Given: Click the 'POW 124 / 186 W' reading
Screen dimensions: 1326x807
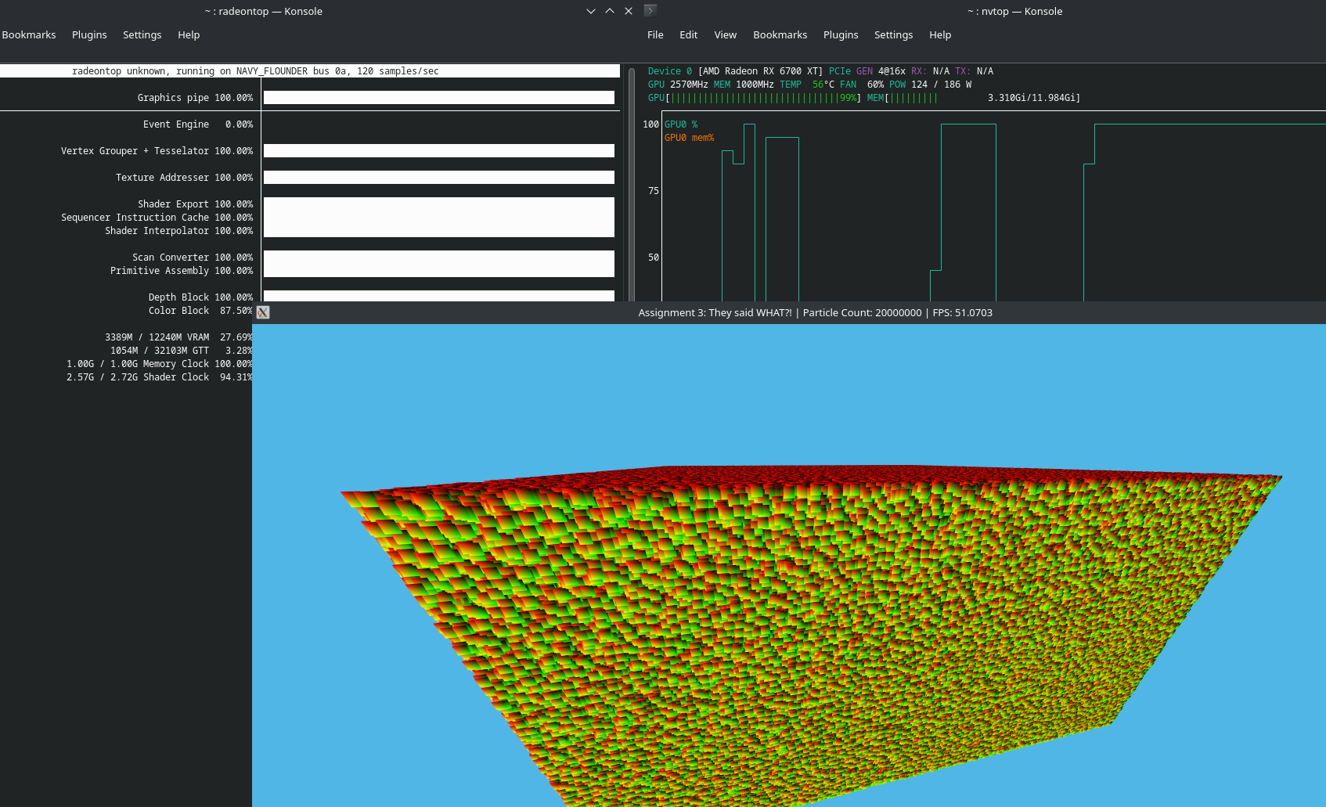Looking at the screenshot, I should (930, 85).
